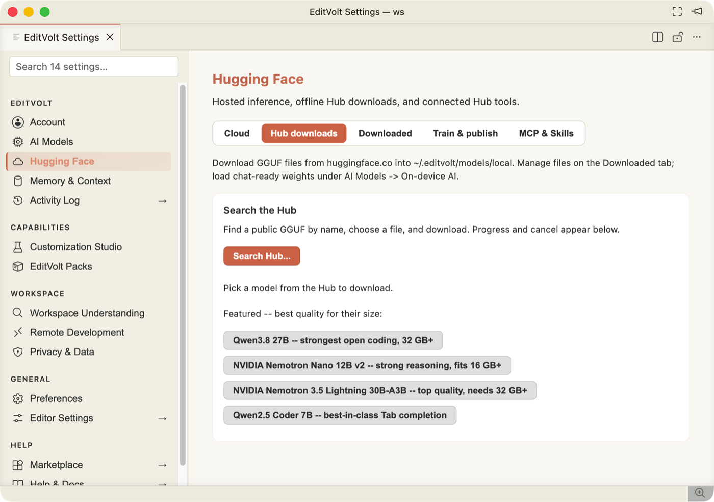Click the split editor layout icon

tap(658, 37)
